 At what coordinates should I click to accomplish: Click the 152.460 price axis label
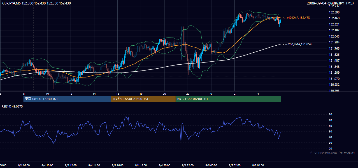[x=334, y=18]
